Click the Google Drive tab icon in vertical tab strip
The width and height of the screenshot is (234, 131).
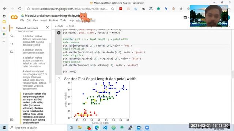[x=4, y=34]
